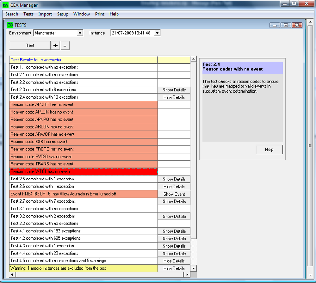Viewport: 316px width, 283px height.
Task: Open the Import menu
Action: point(45,14)
